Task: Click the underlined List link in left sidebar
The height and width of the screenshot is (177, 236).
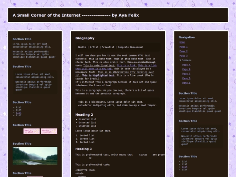Action: 19,113
